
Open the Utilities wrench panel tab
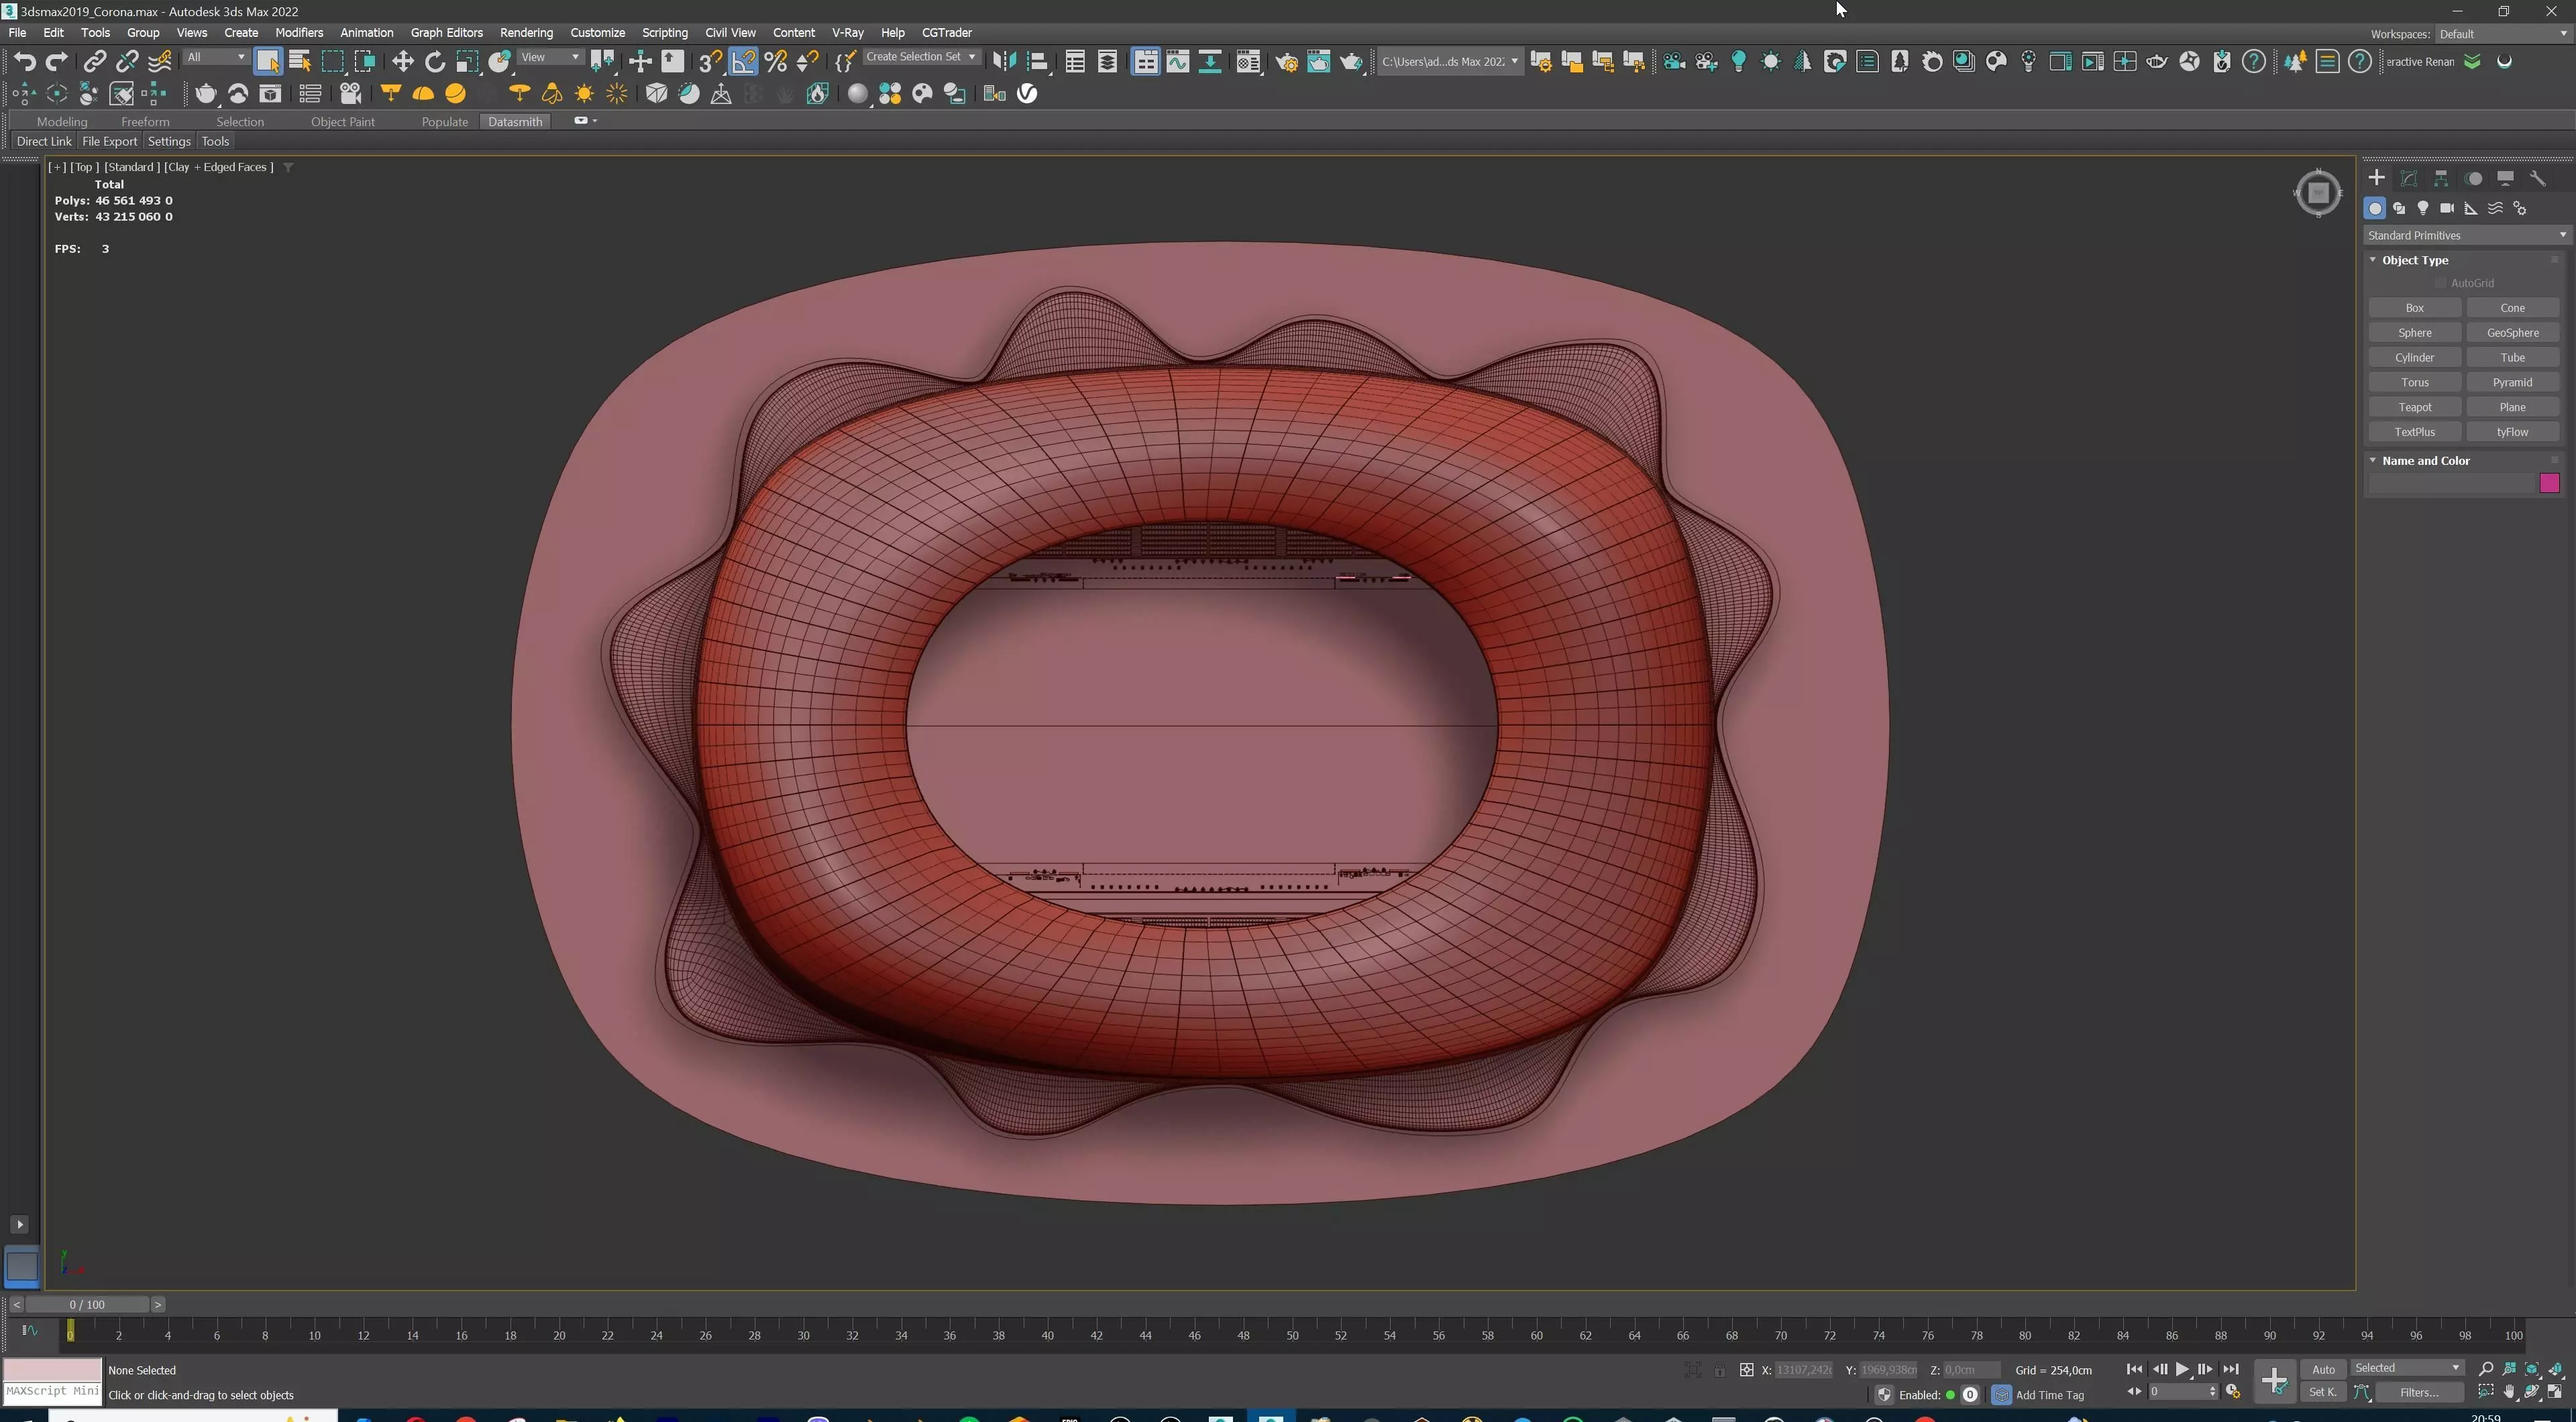pyautogui.click(x=2538, y=178)
